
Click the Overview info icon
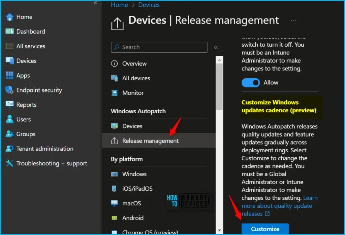[114, 64]
